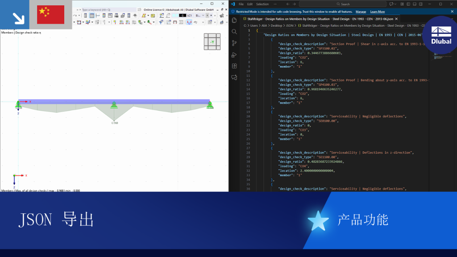
Task: Dismiss the Restricted Mode banner
Action: [x=452, y=12]
